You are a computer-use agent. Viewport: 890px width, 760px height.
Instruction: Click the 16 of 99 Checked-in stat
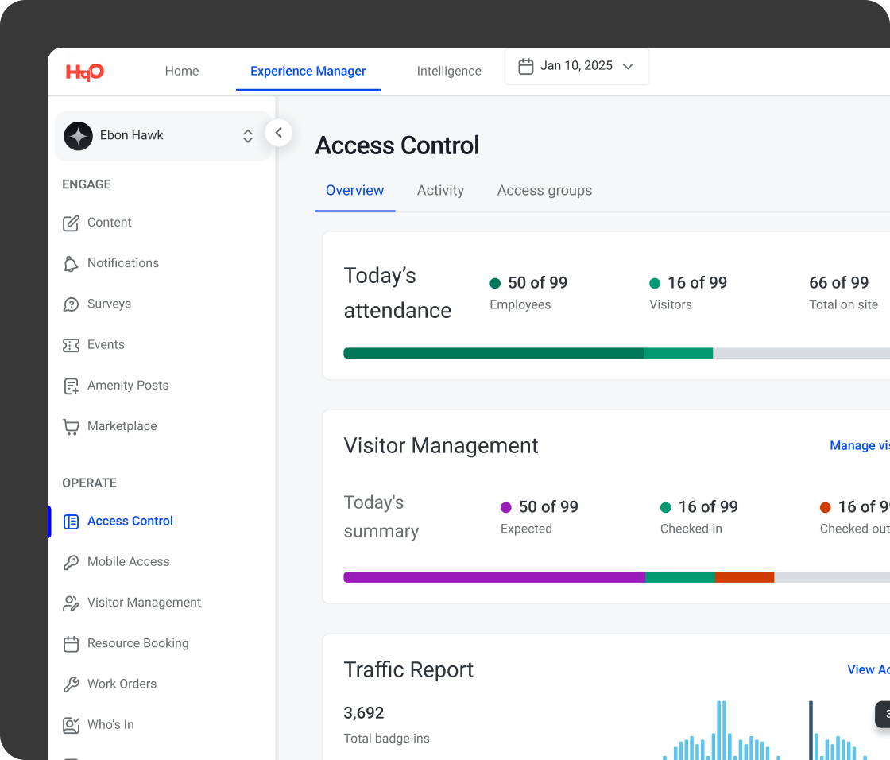(x=698, y=518)
